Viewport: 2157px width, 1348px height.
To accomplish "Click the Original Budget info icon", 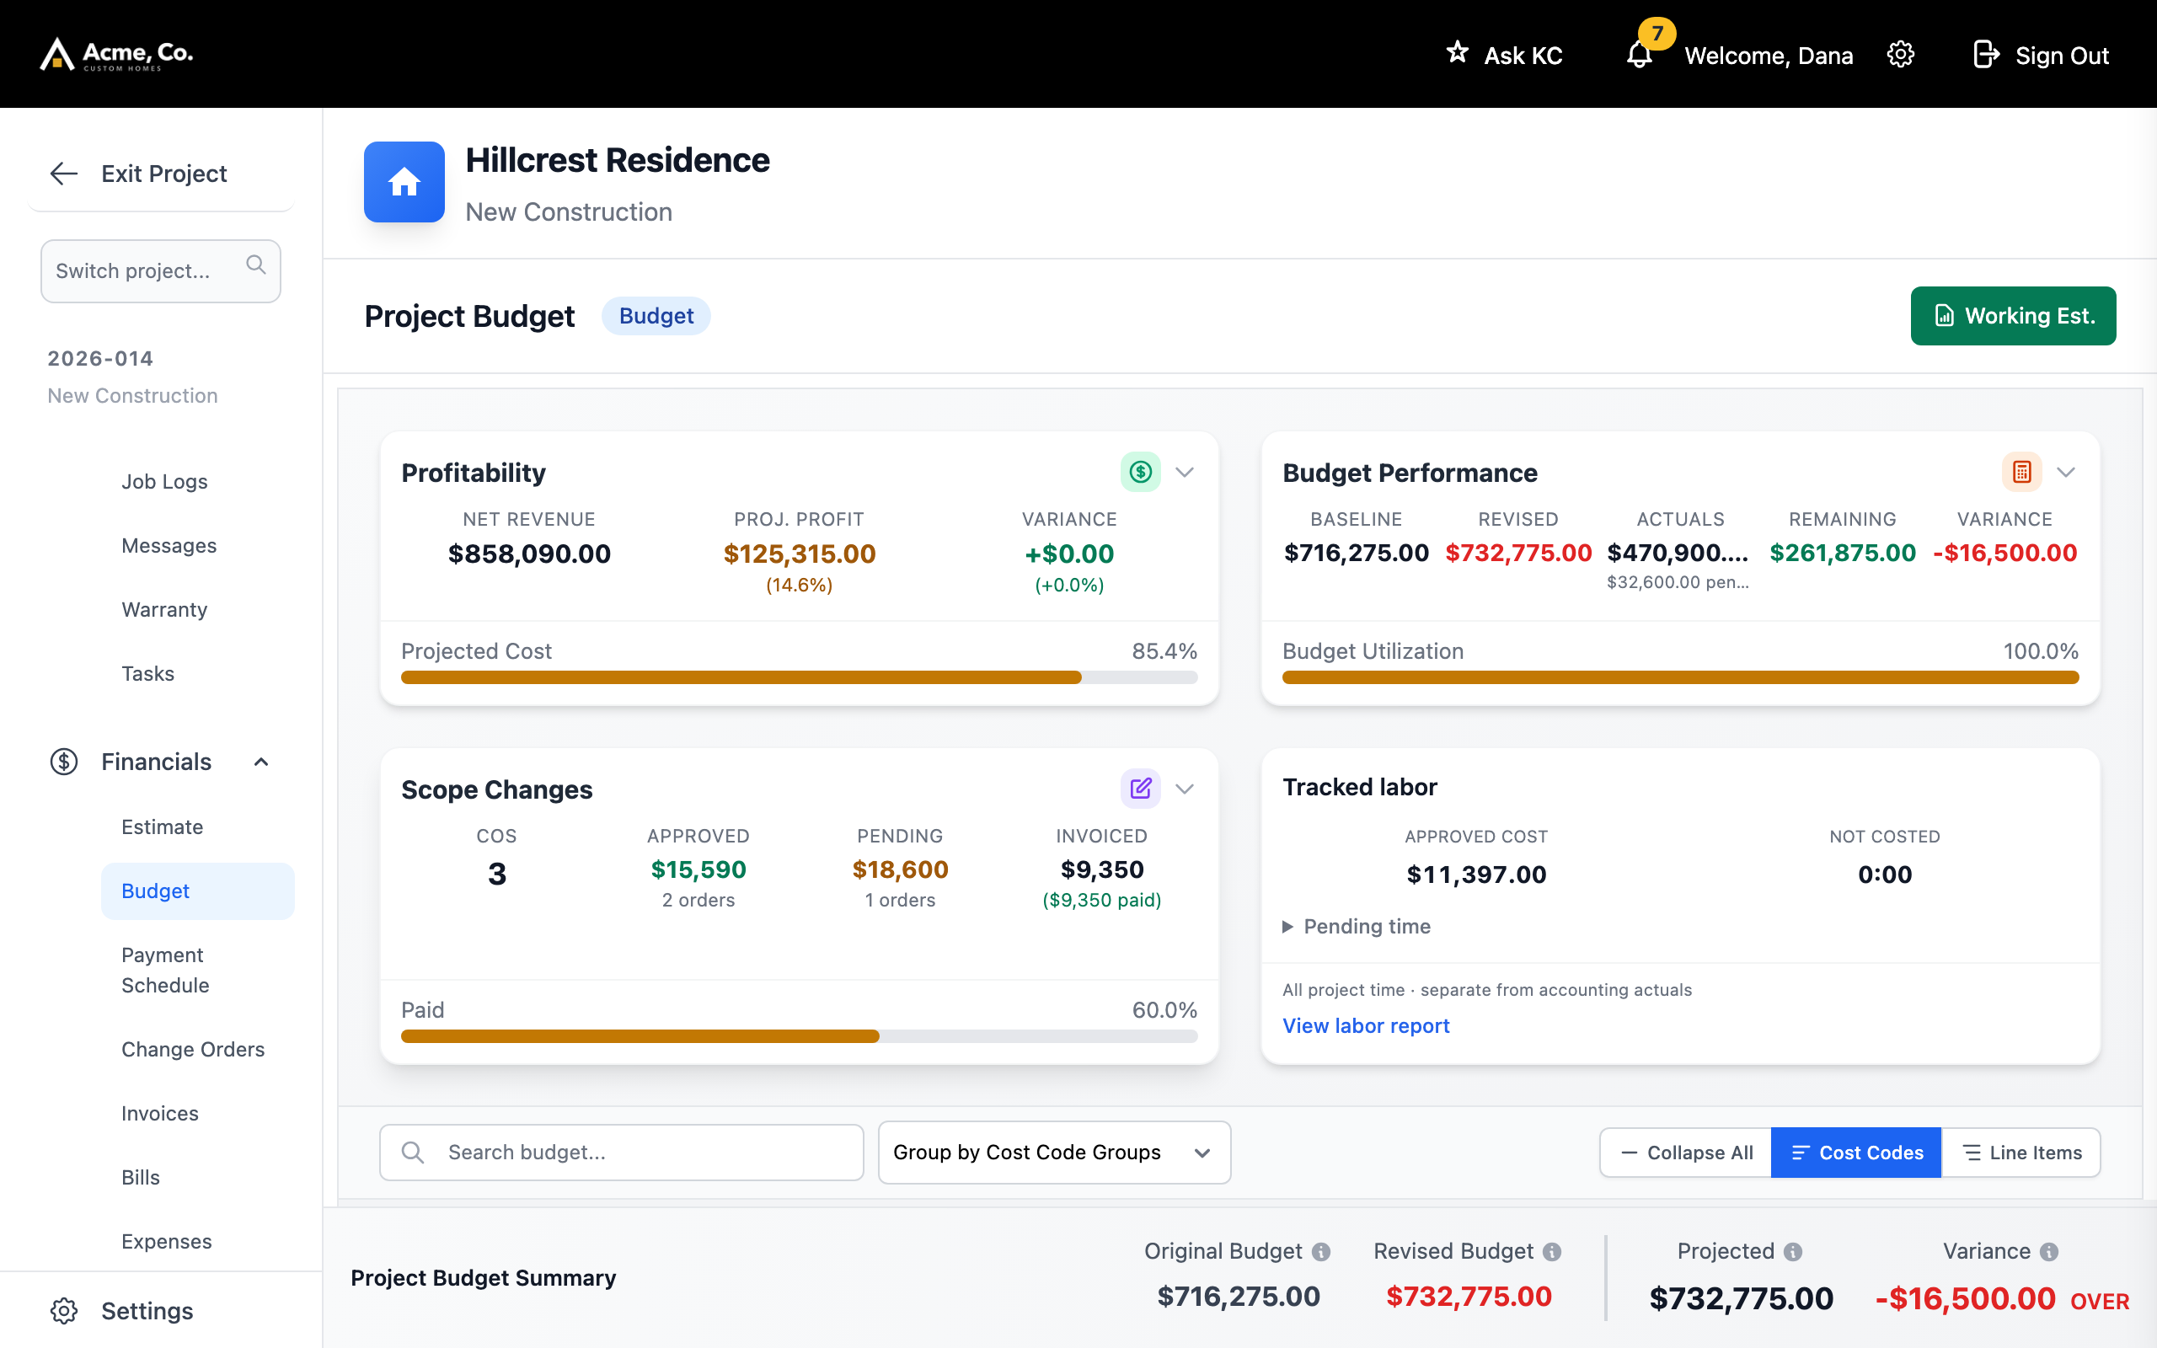I will point(1321,1252).
